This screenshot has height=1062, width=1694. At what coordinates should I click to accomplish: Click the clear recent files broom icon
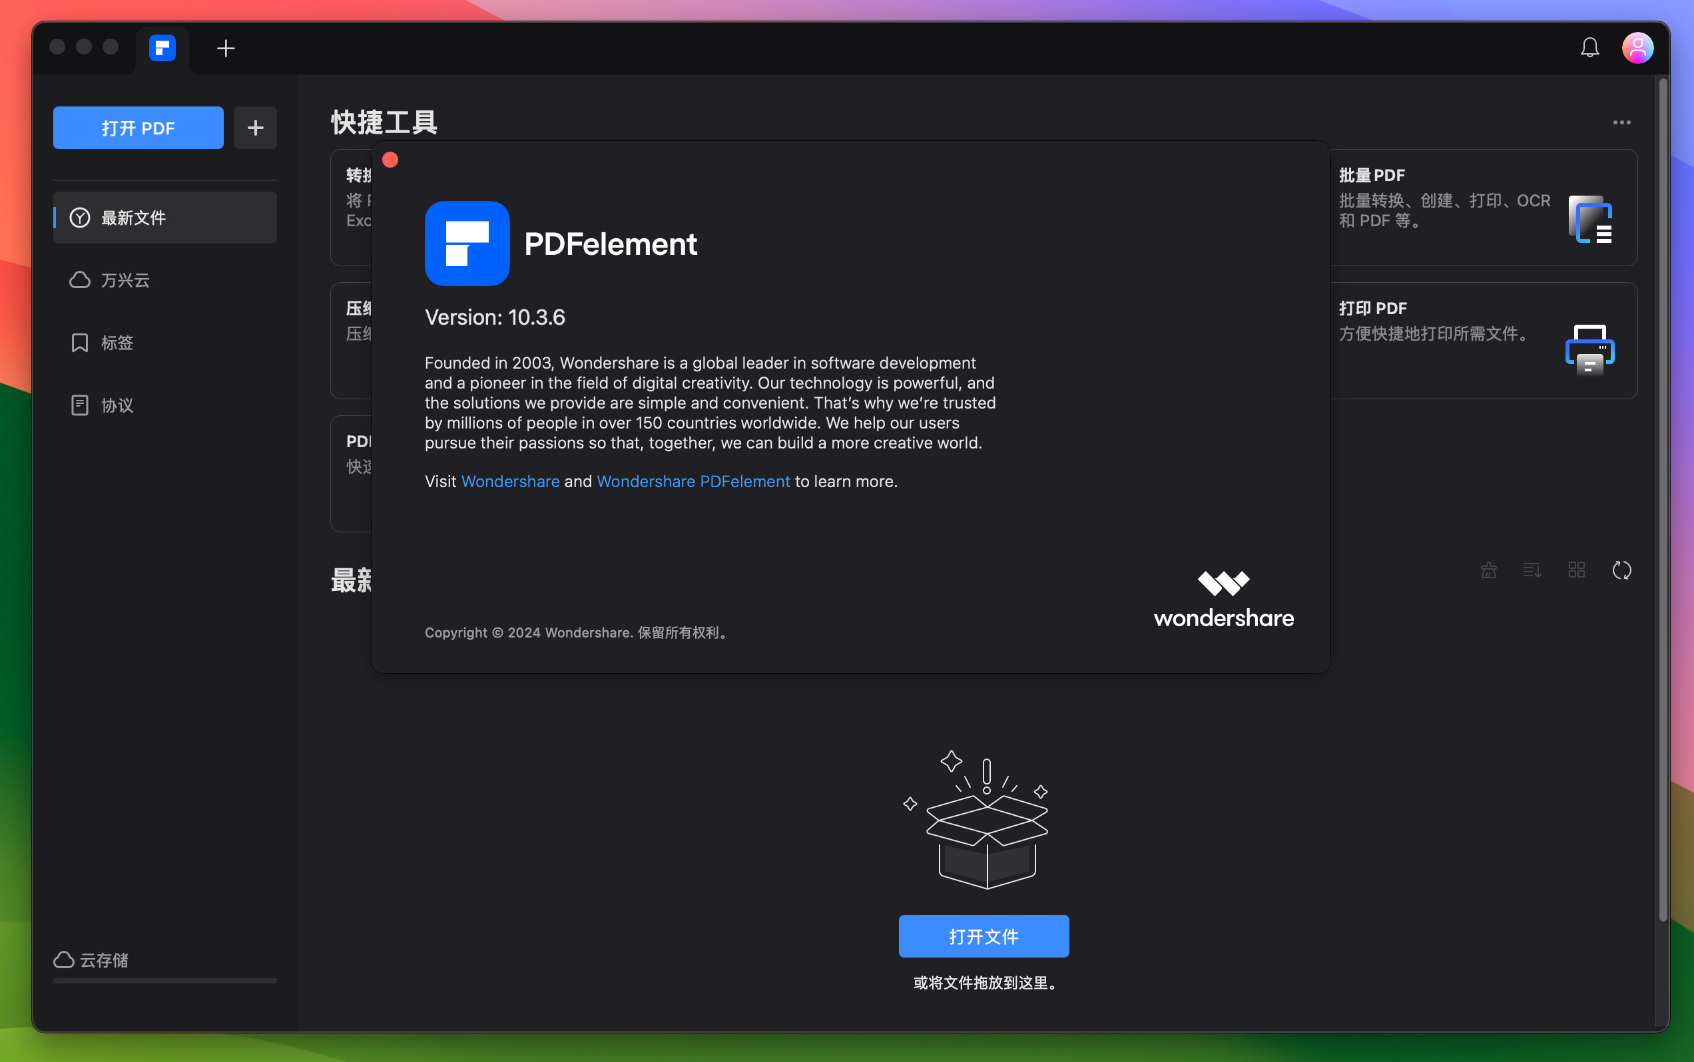[x=1488, y=570]
